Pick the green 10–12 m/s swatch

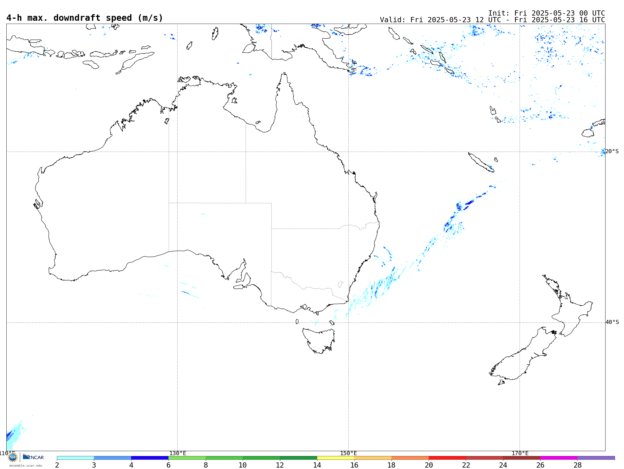tap(261, 458)
